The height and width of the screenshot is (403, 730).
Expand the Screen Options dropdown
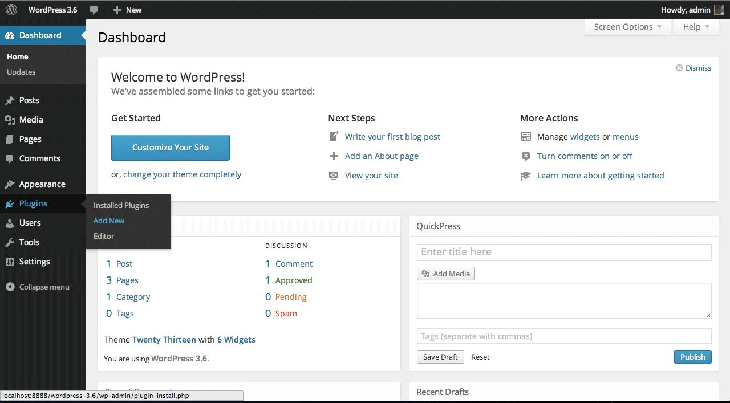click(627, 27)
